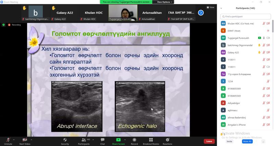Click the muted mic icon for Khulan HDC
The width and height of the screenshot is (274, 146).
pyautogui.click(x=264, y=24)
